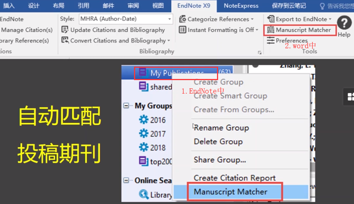This screenshot has width=354, height=204.
Task: Click the Tell Me lightbulb icon
Action: pos(322,6)
